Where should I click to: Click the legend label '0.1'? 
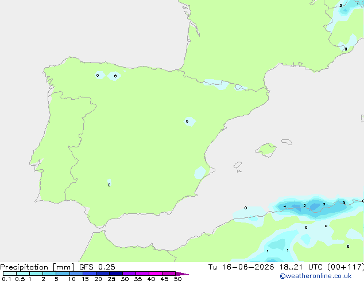(6, 279)
